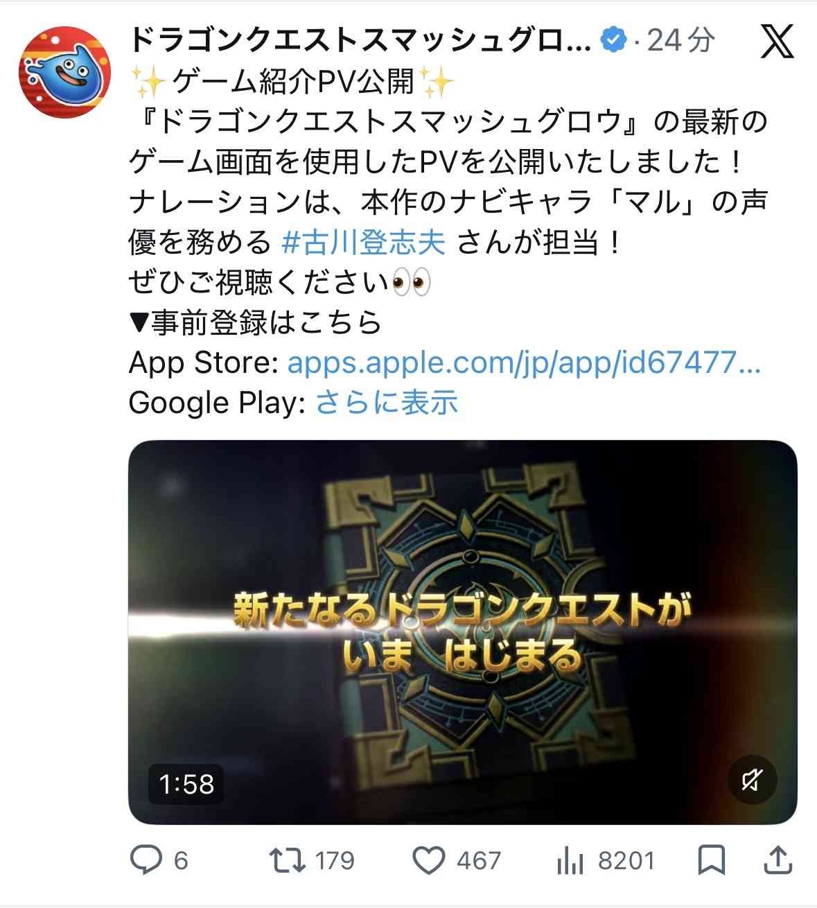
Task: Click the 467 likes count
Action: tap(478, 861)
